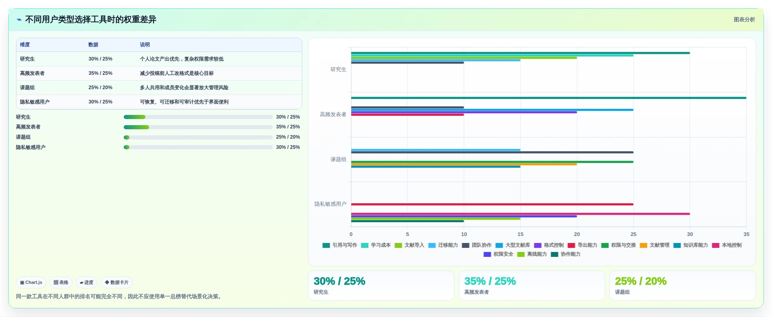Image resolution: width=772 pixels, height=317 pixels.
Task: Click the 图表分析 label in the header
Action: click(744, 20)
